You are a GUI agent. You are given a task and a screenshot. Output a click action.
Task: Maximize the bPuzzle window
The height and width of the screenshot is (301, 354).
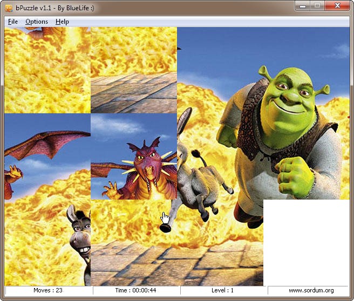point(317,5)
